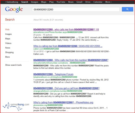This screenshot has width=135, height=113.
Task: Open Maps in the top black bar
Action: [x=44, y=2]
